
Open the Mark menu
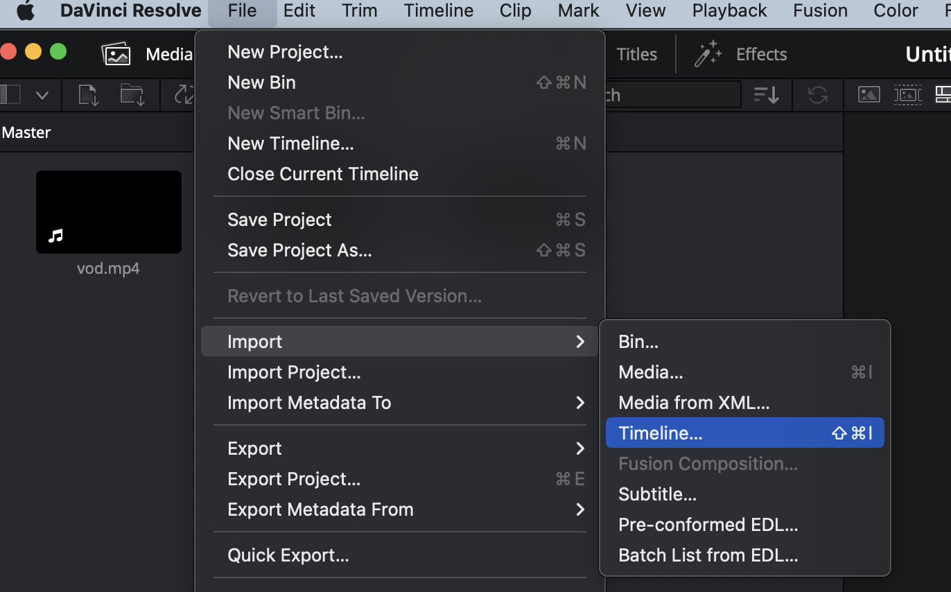pyautogui.click(x=579, y=11)
